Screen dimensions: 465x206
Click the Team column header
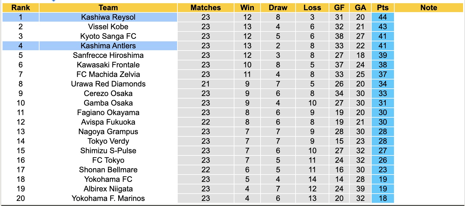click(x=108, y=8)
